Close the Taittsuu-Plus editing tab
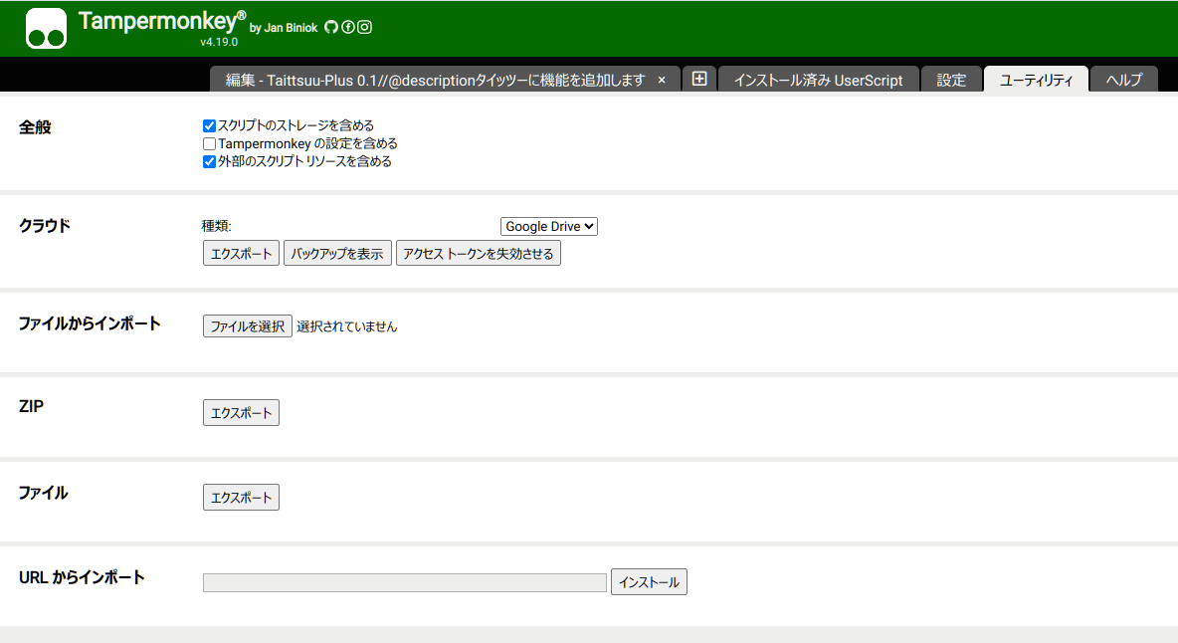The height and width of the screenshot is (643, 1178). pos(662,81)
